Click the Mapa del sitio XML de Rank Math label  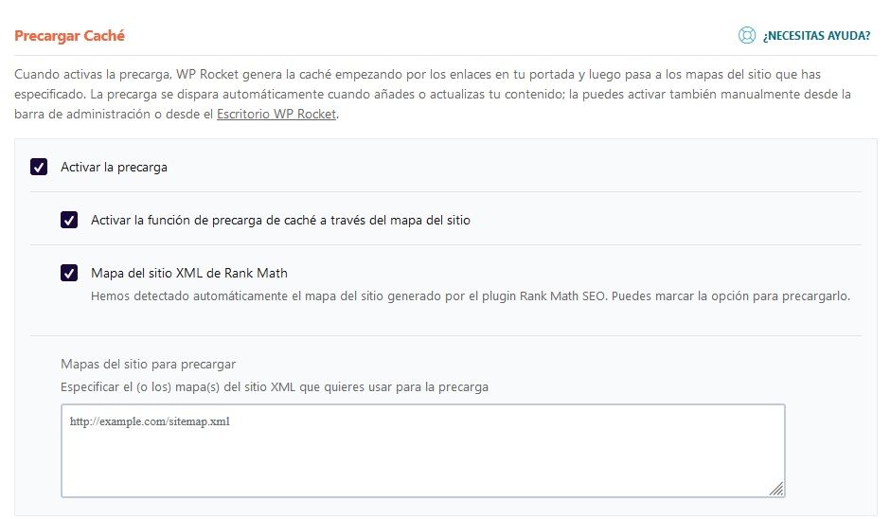[x=189, y=273]
